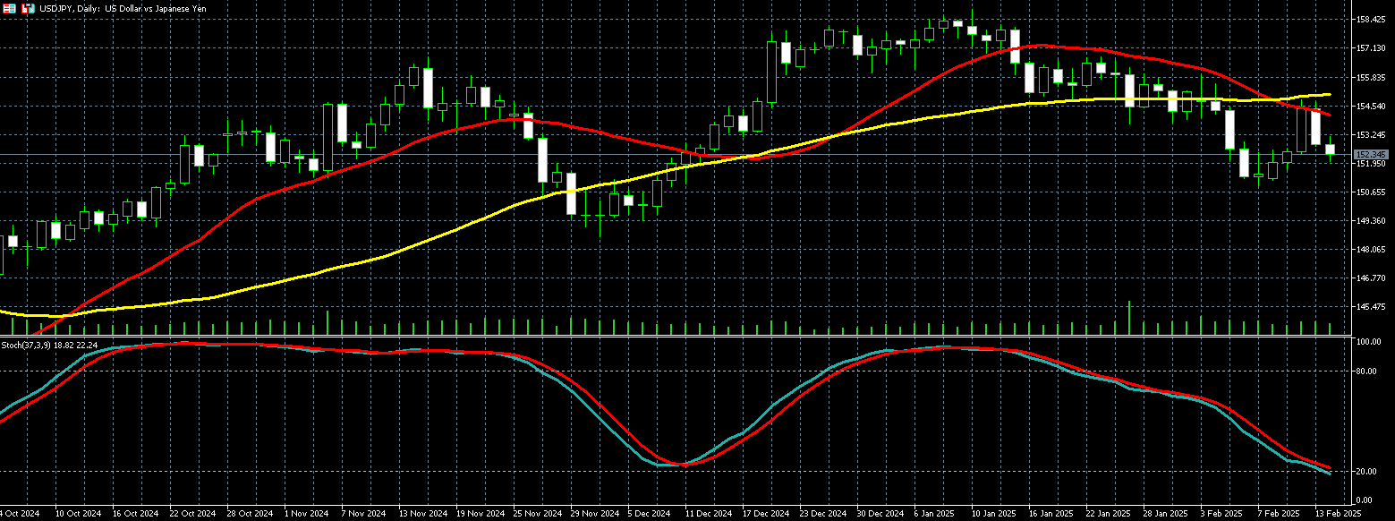The height and width of the screenshot is (521, 1395).
Task: Click the tallest volume bar near 28 Jan 2025
Action: [1129, 318]
